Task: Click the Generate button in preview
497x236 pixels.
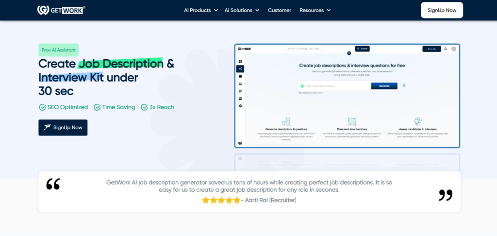Action: (x=384, y=86)
